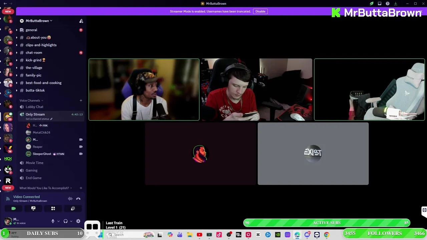
Task: Share your screen in voice panel
Action: [x=33, y=208]
